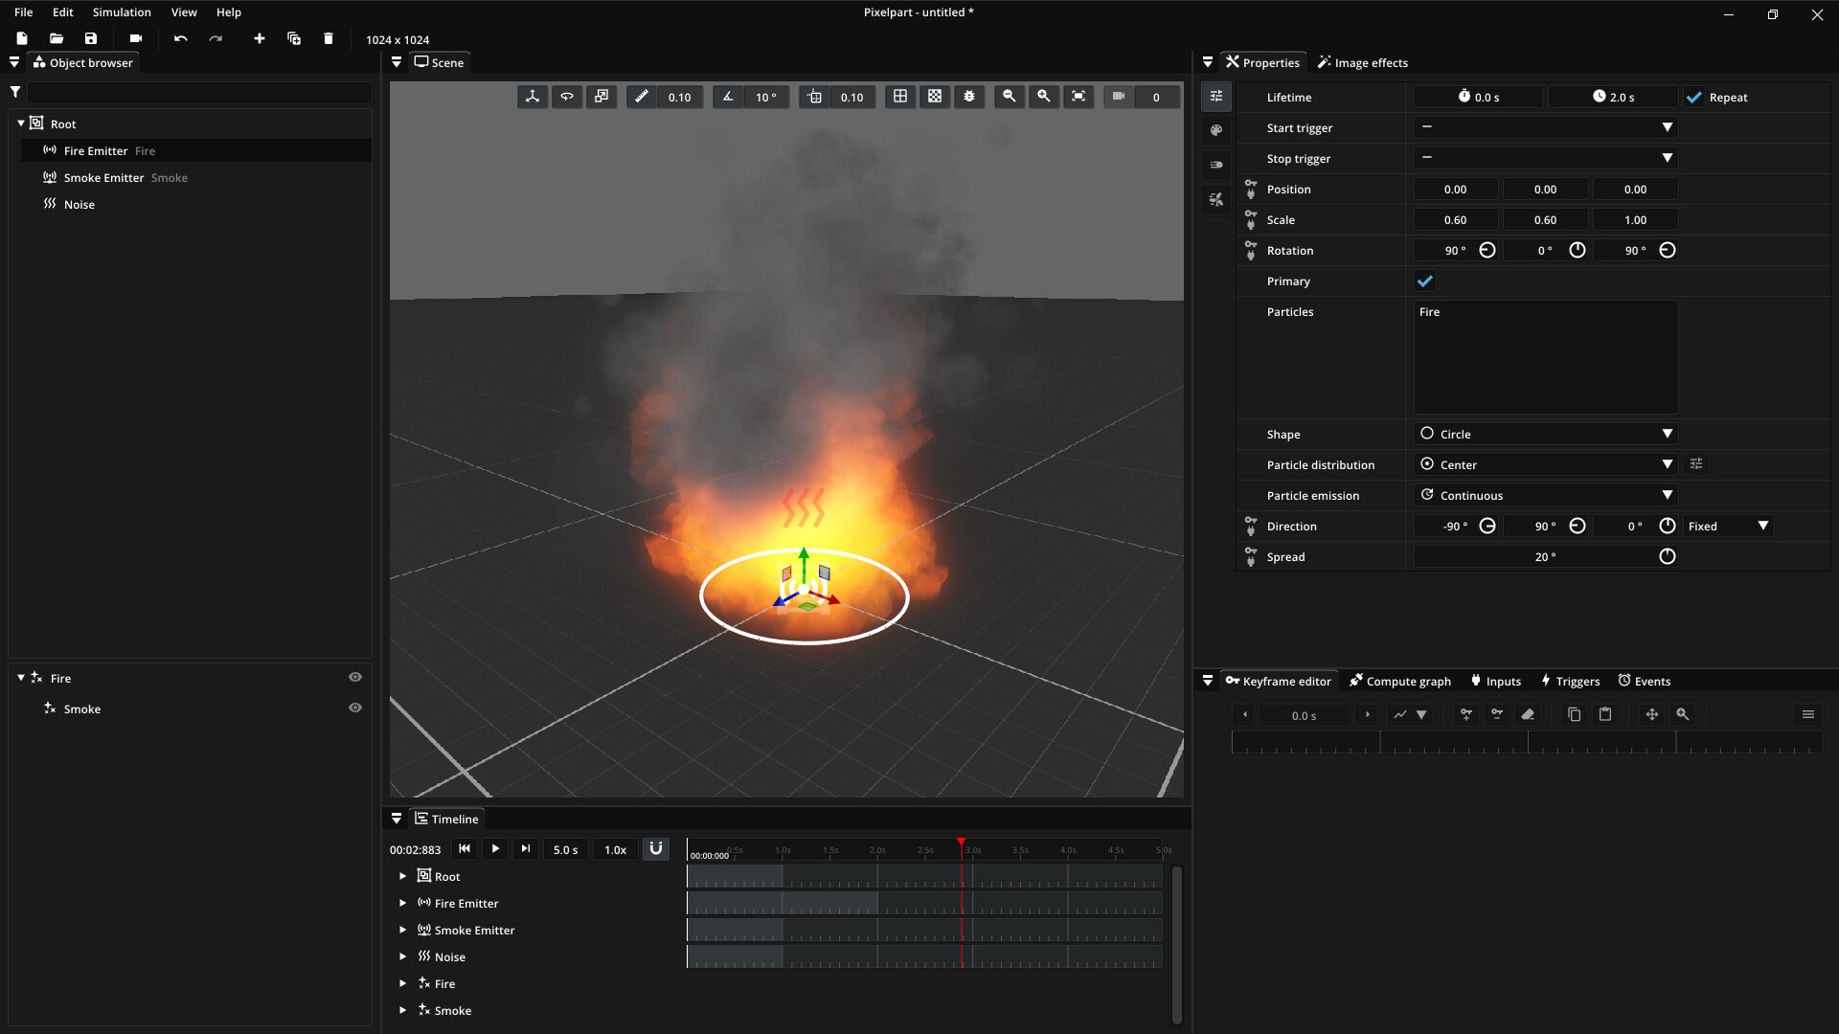Fit the scene view to frame

[x=1078, y=97]
